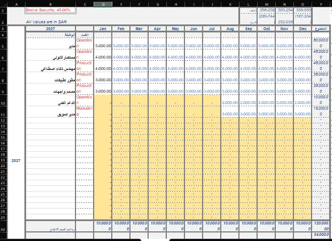Select the مدير تسويق job cell
Image resolution: width=332 pixels, height=241 pixels.
[x=51, y=112]
